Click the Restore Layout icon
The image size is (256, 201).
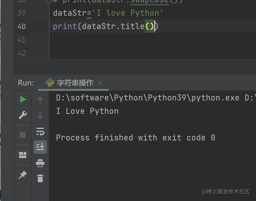coord(23,155)
